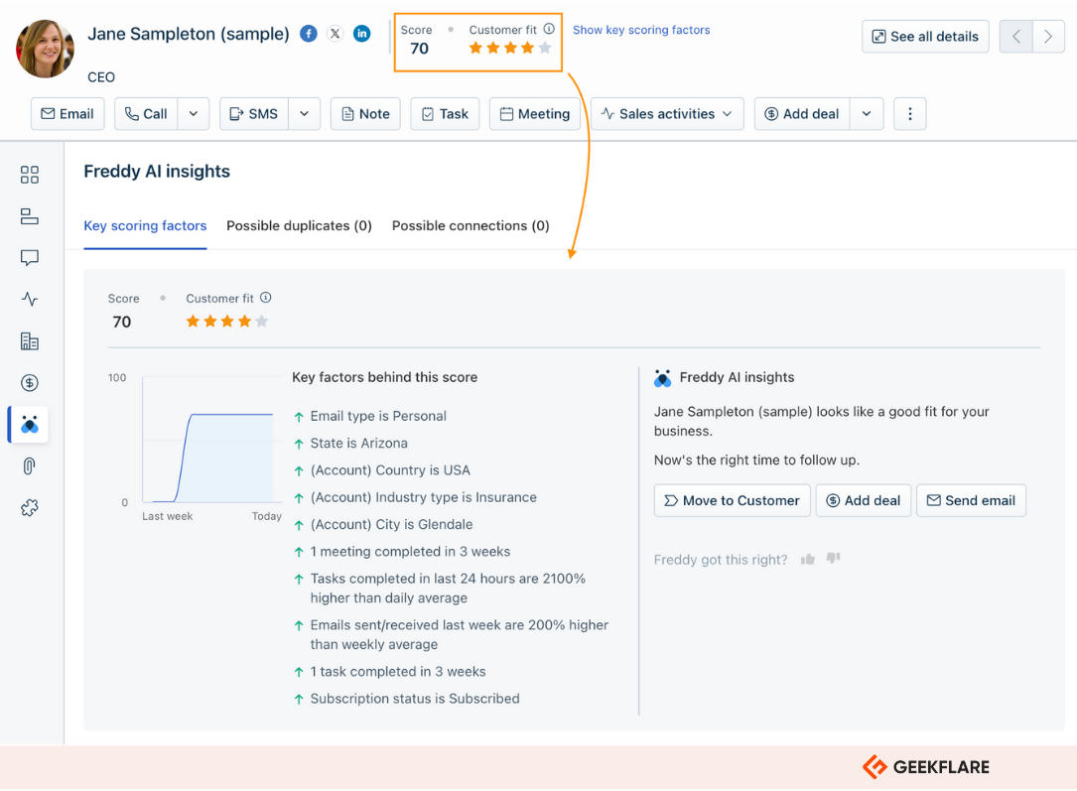This screenshot has height=791, width=1077.
Task: Open the accounts building icon in sidebar
Action: click(30, 341)
